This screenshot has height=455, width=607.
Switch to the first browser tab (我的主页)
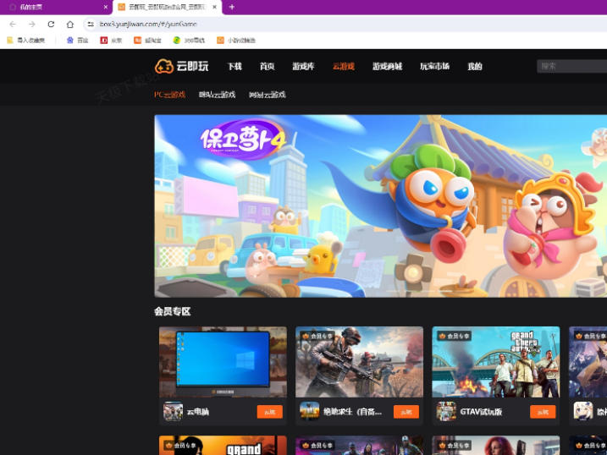(56, 7)
